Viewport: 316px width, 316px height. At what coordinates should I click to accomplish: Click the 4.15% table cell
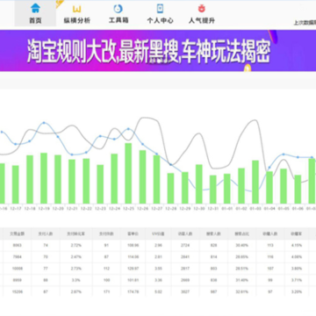[297, 245]
